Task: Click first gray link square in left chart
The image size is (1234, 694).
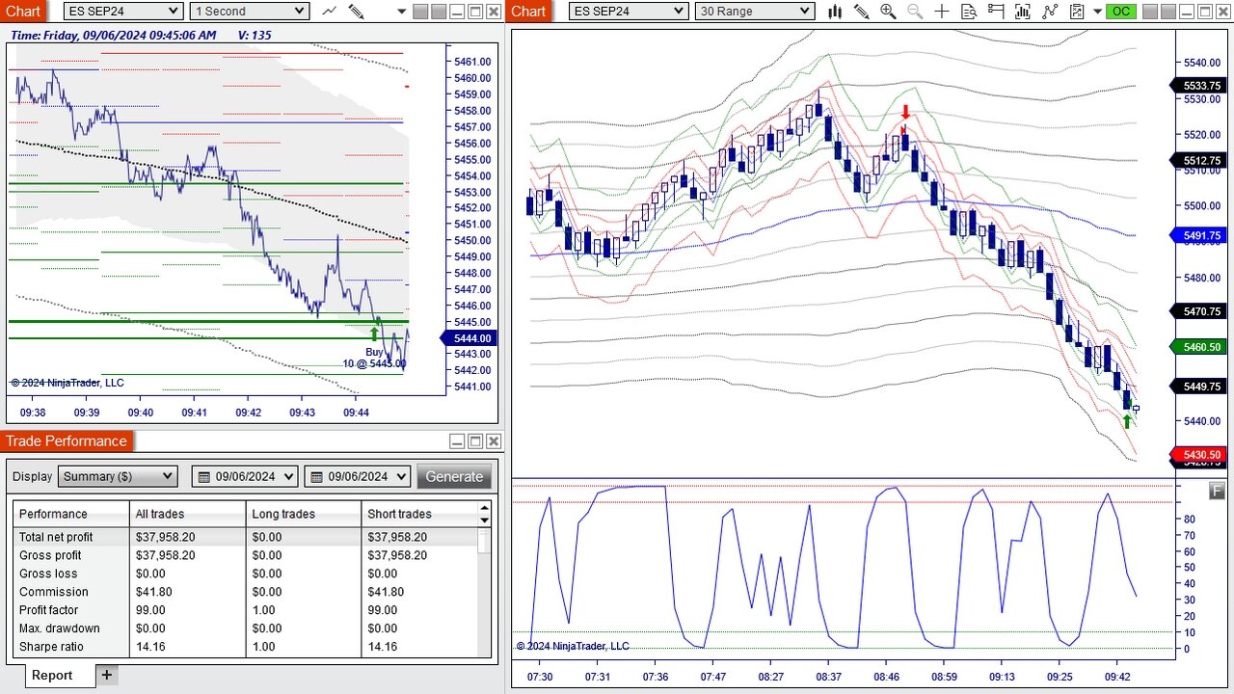Action: (x=420, y=12)
